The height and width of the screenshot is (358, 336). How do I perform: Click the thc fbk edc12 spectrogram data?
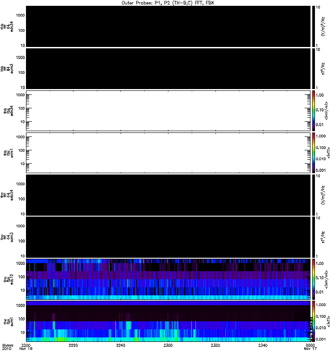[168, 279]
